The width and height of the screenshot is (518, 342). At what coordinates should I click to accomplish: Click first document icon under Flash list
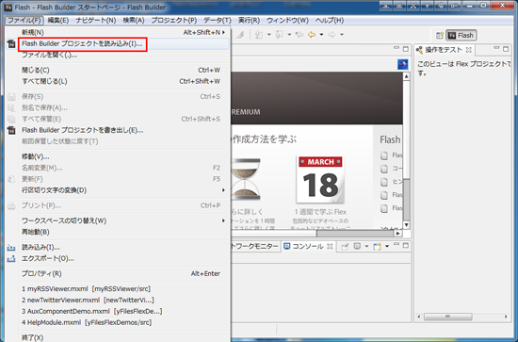pos(384,155)
